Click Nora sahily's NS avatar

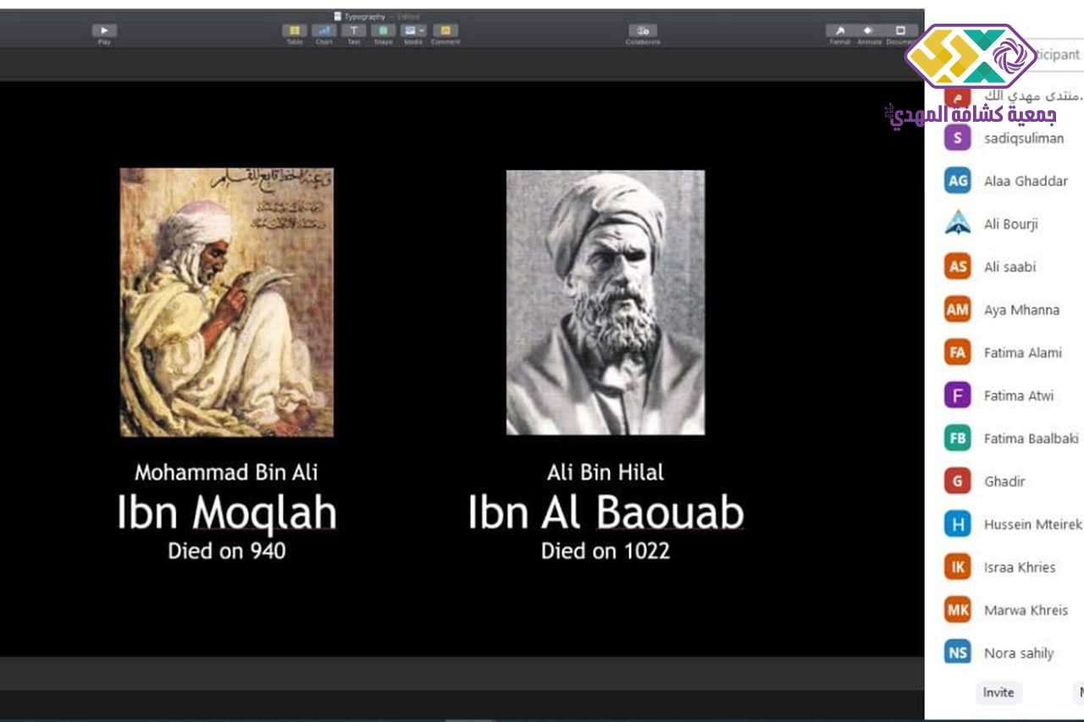pyautogui.click(x=957, y=653)
